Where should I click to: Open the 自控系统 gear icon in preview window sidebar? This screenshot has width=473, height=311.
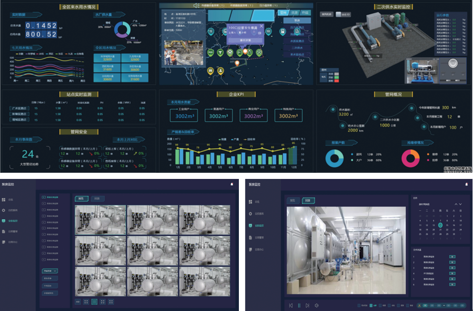(4, 210)
